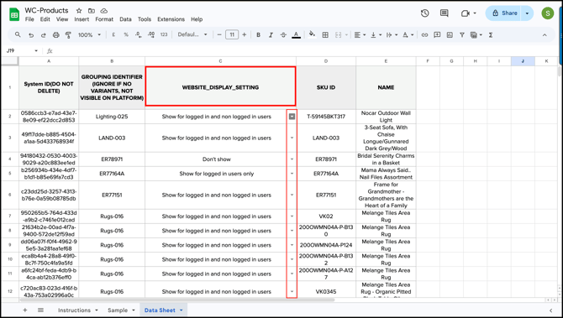Open the Share options arrow

tap(527, 13)
